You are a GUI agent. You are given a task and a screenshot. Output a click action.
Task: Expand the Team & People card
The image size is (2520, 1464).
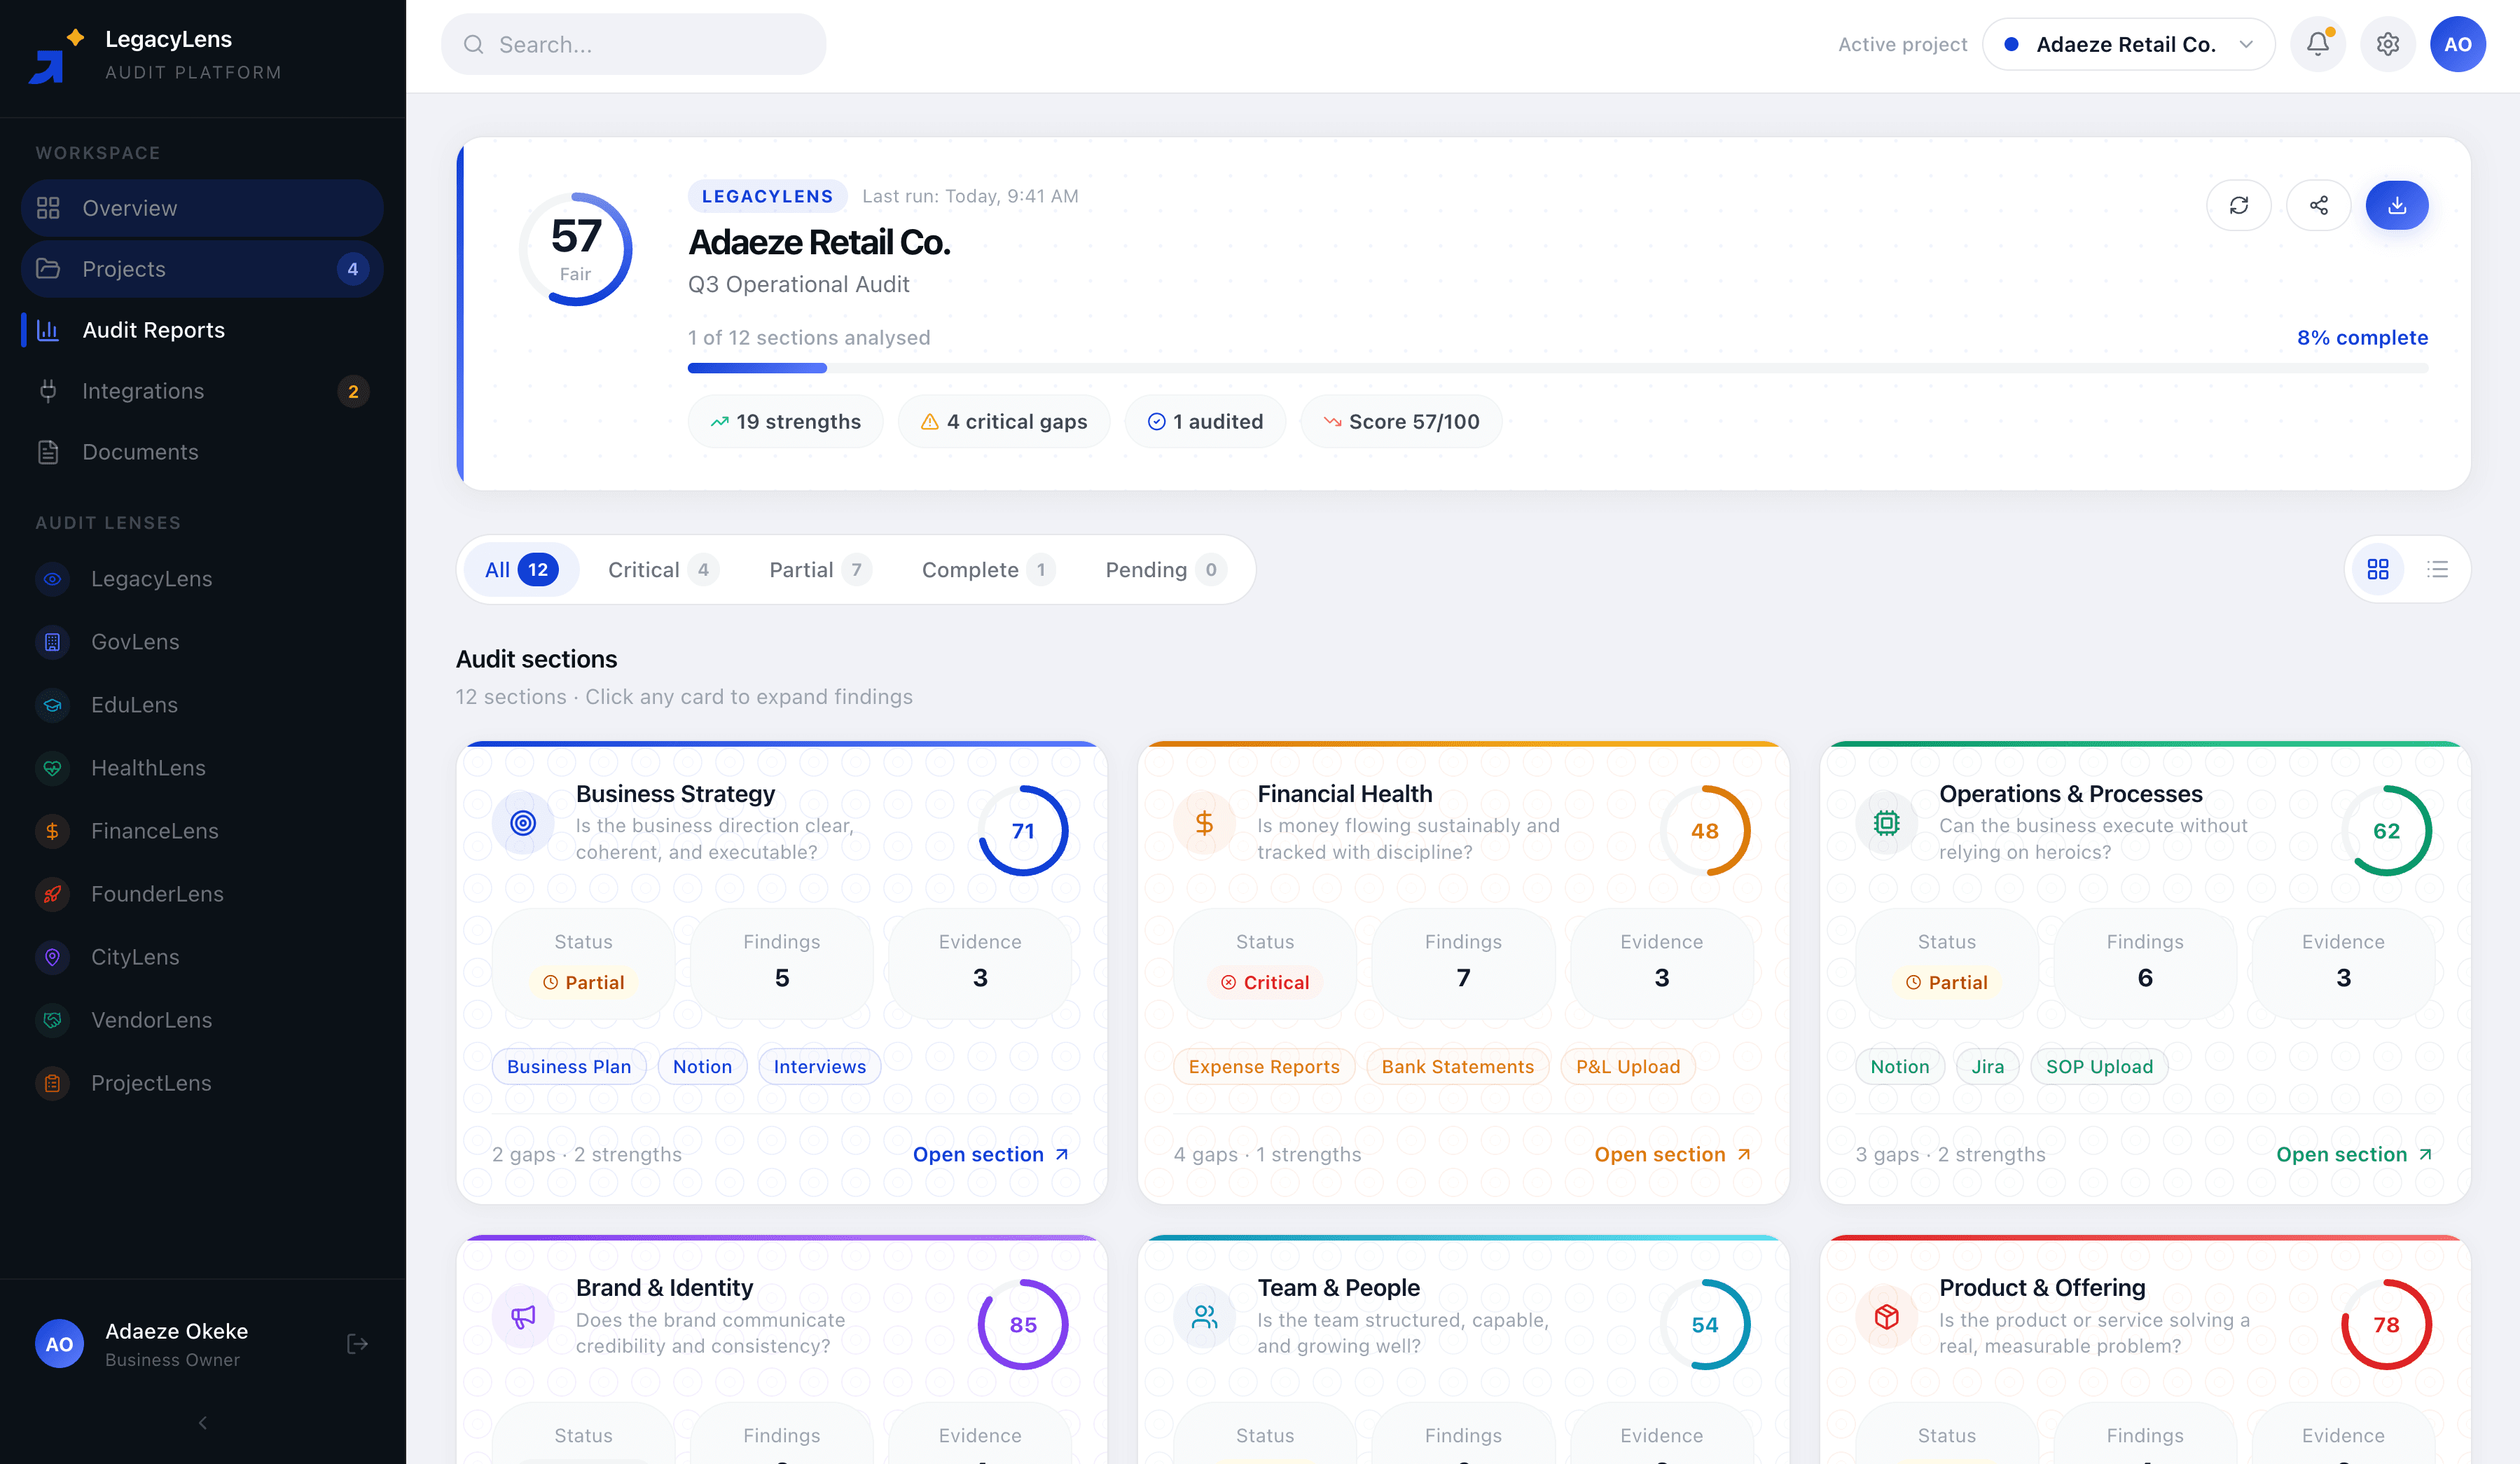[1463, 1350]
